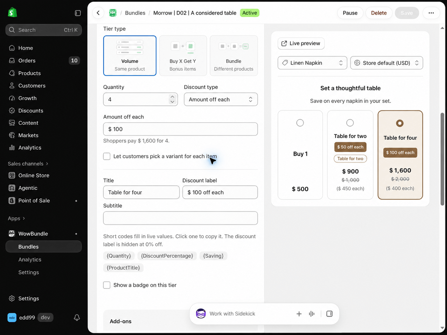447x335 pixels.
Task: Go back using the arrow icon
Action: coord(98,13)
